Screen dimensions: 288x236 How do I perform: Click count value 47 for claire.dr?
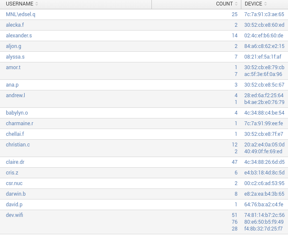tap(235, 162)
